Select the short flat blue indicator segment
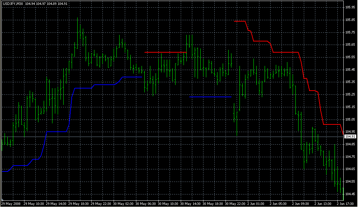Image resolution: width=358 pixels, height=207 pixels. [210, 97]
